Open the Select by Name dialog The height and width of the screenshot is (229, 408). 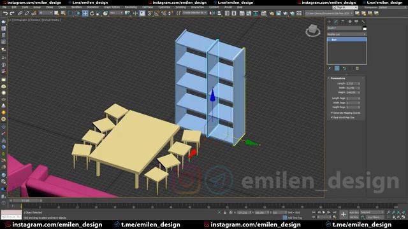tap(63, 13)
